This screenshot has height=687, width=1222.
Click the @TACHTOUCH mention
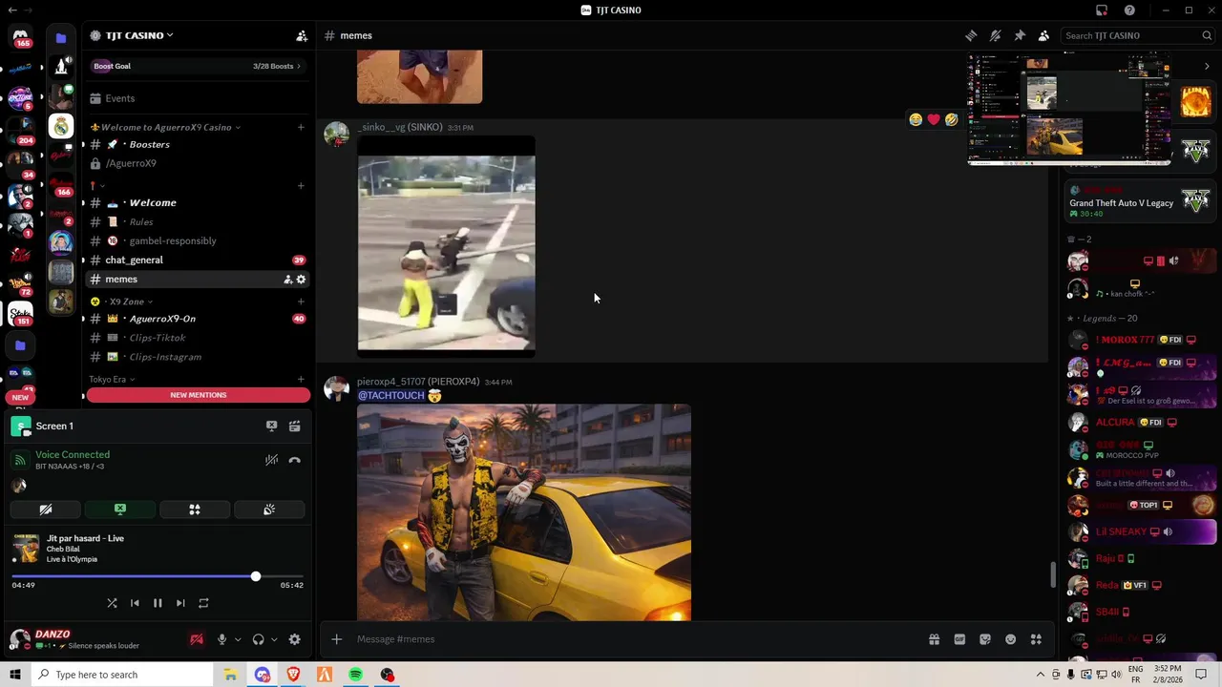point(390,395)
